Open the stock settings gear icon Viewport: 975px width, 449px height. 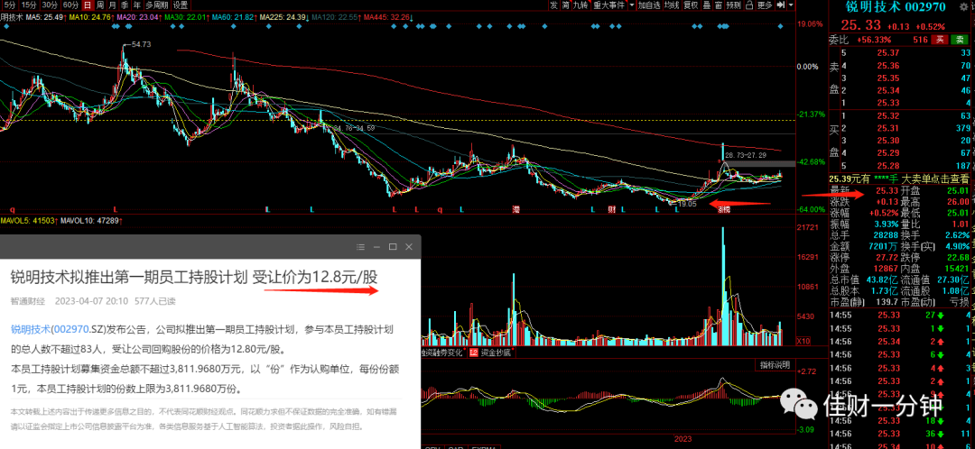click(x=963, y=7)
